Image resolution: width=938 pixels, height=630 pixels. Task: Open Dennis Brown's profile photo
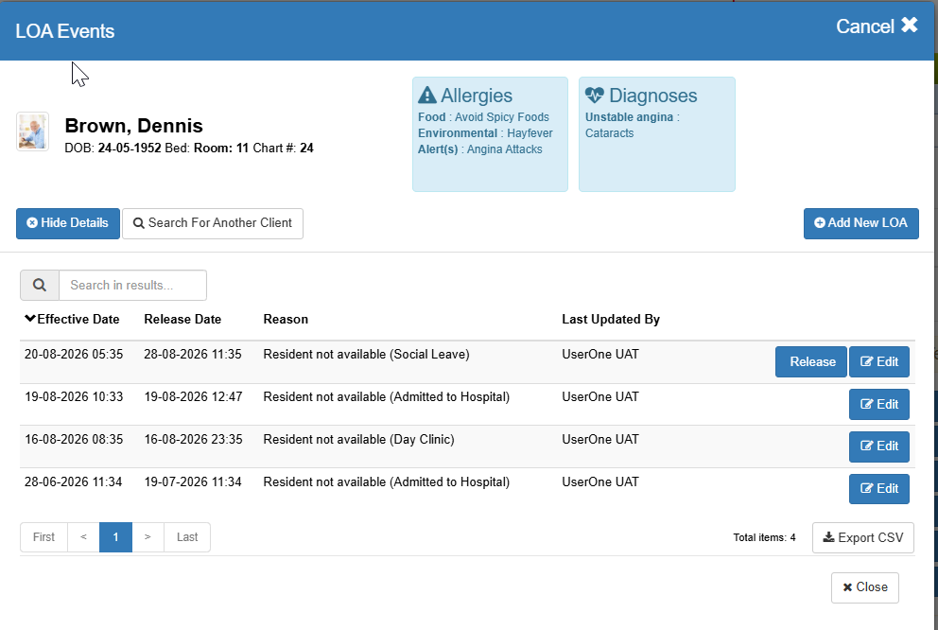[x=32, y=131]
